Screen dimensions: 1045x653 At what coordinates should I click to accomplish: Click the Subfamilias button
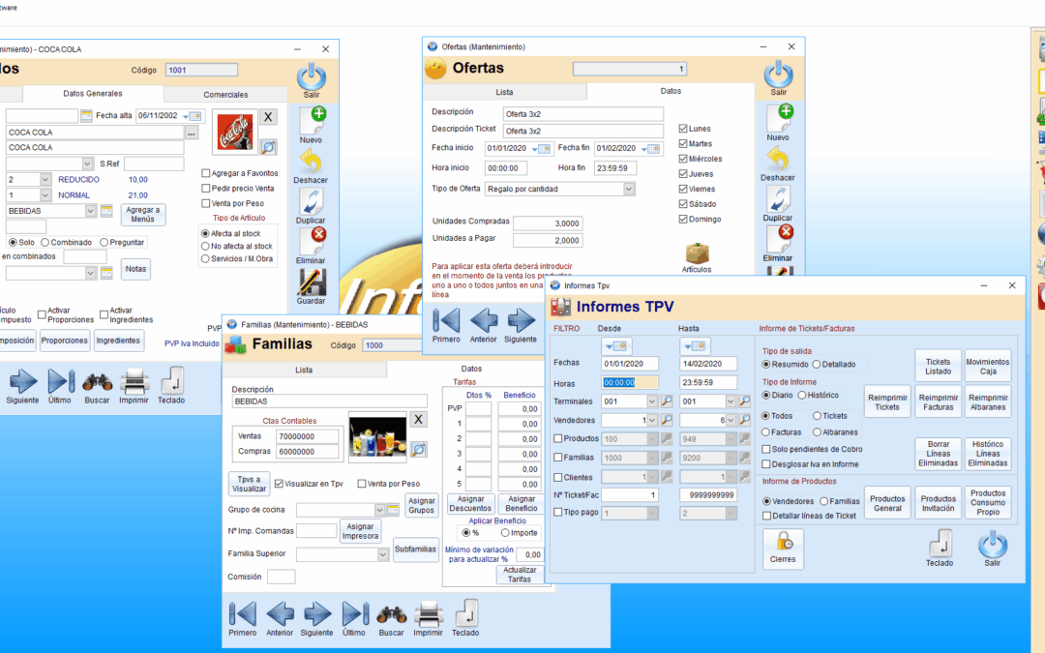click(x=415, y=549)
